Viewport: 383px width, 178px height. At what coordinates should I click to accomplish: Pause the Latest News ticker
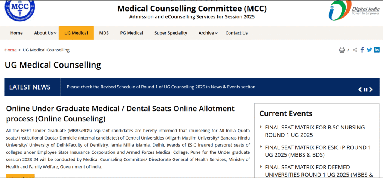(365, 90)
